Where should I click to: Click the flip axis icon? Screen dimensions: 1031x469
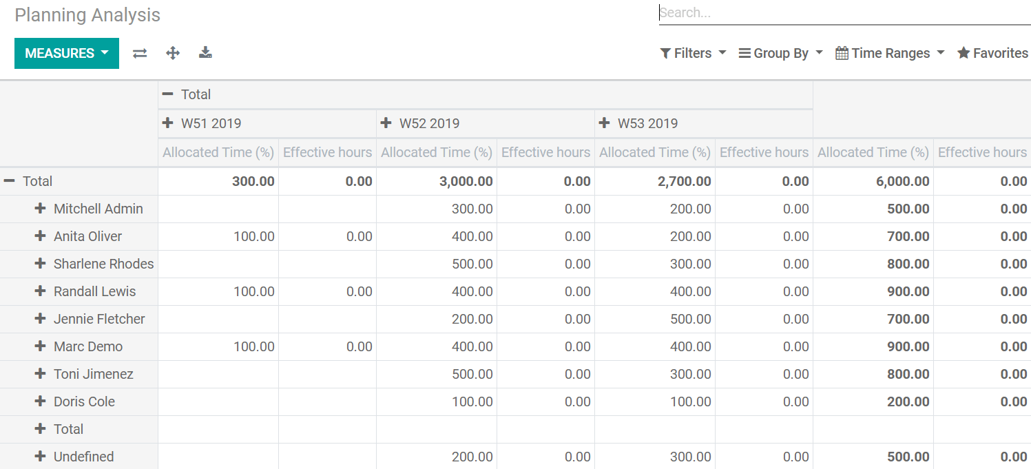pos(140,53)
